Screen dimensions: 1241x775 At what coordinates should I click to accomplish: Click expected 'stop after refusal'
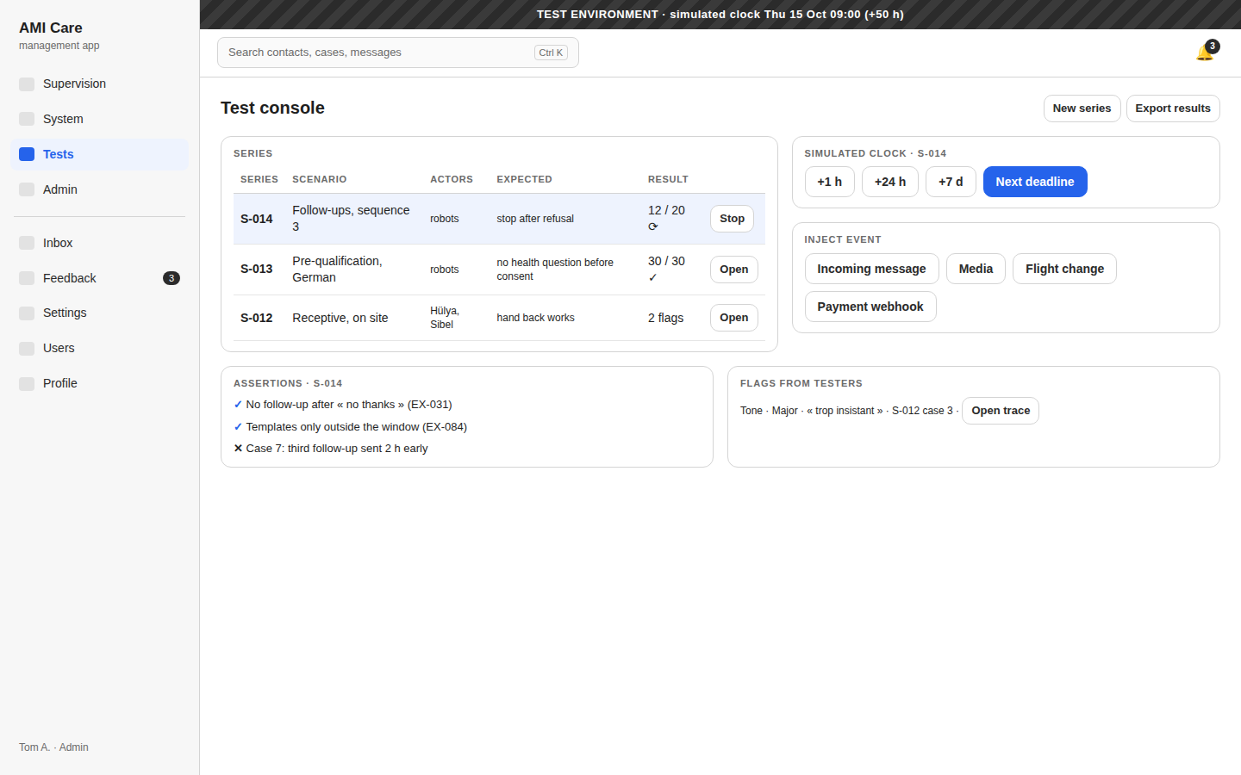pos(535,219)
